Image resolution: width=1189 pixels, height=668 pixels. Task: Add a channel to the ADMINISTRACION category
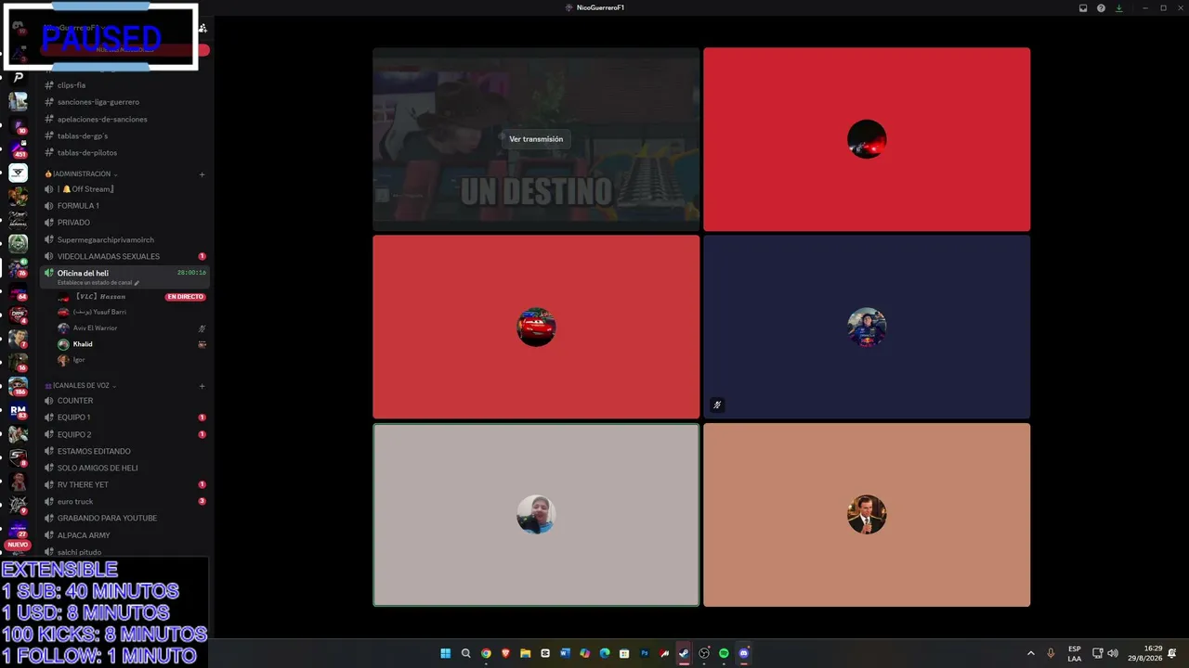(202, 174)
